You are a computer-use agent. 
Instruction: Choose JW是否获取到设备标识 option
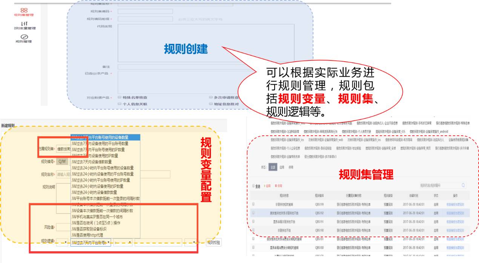click(105, 229)
